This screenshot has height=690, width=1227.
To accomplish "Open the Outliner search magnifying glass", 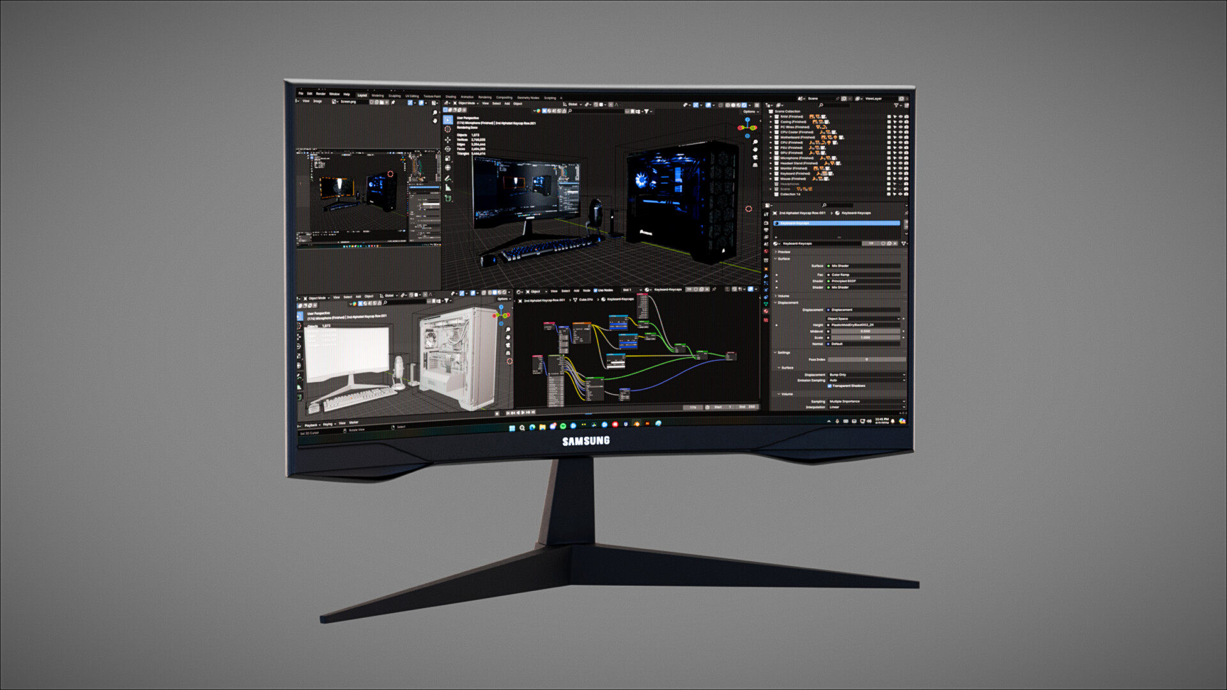I will [821, 105].
